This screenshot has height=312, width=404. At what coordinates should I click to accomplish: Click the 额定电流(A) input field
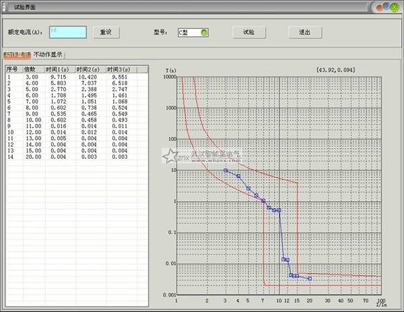[67, 32]
